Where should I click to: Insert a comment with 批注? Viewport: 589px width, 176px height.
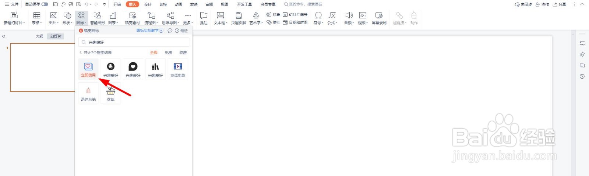204,18
